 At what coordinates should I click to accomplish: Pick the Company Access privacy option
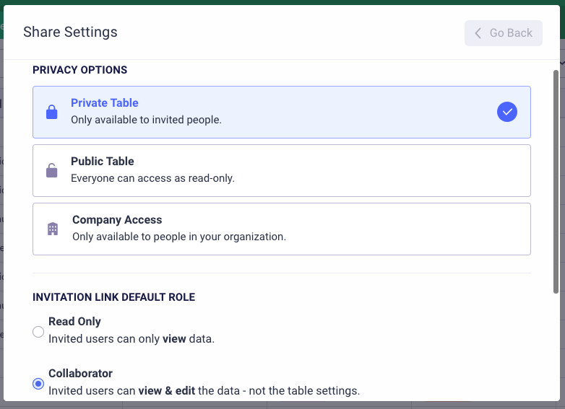tap(282, 229)
